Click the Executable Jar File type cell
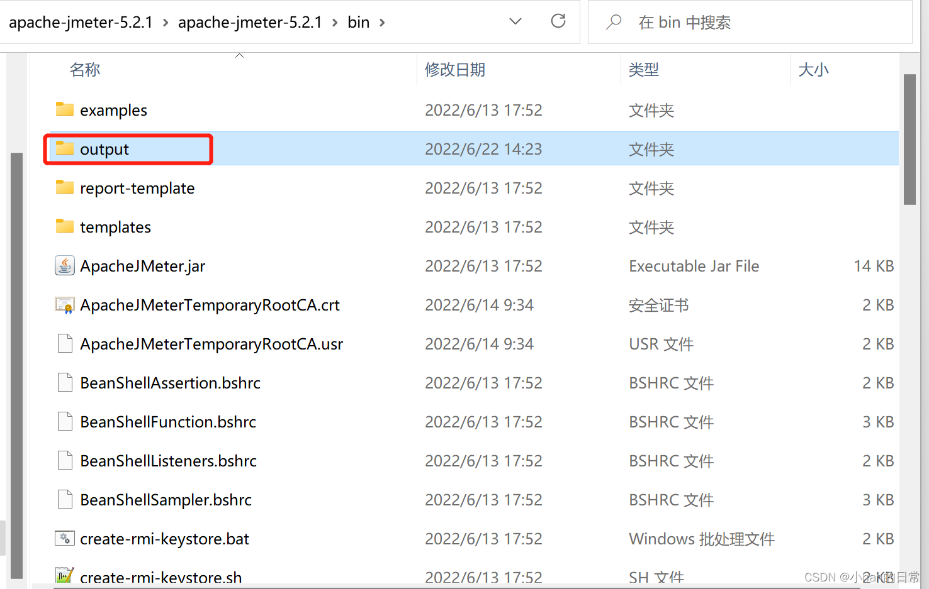Screen dimensions: 929x589 click(x=694, y=266)
